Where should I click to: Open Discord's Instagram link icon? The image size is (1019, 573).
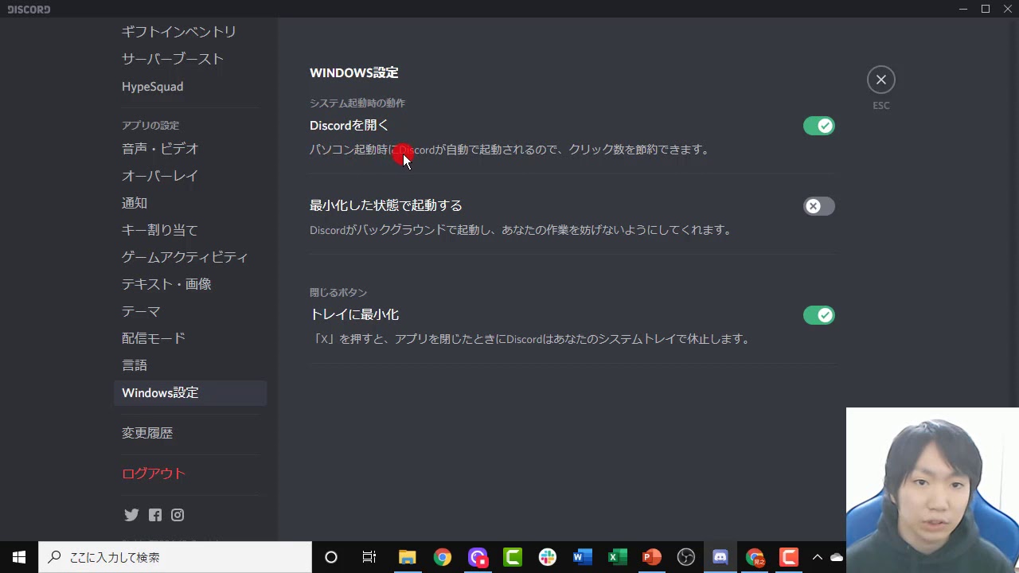(178, 515)
